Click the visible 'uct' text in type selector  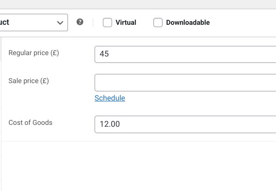coord(5,22)
